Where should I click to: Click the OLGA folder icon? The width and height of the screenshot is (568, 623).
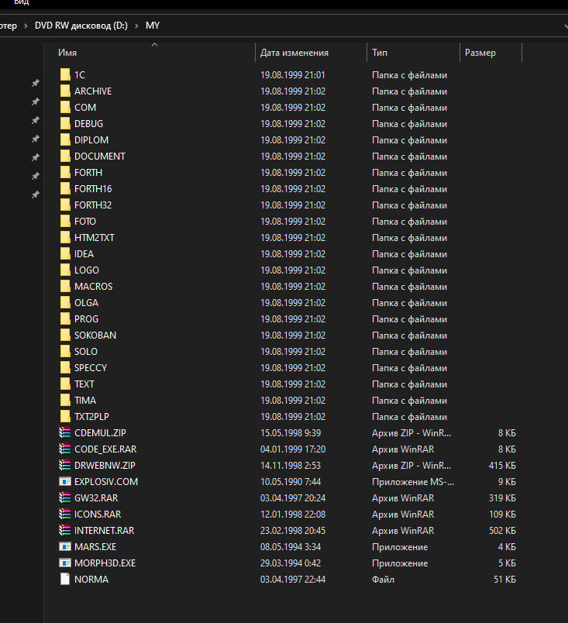click(65, 303)
